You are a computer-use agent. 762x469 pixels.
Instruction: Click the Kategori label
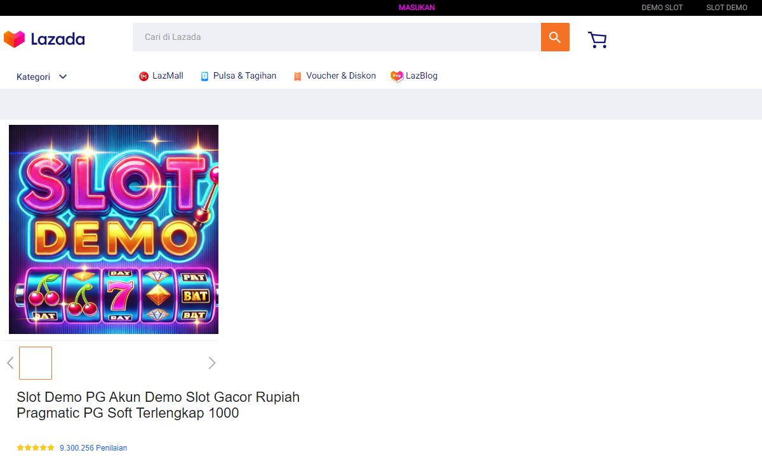point(33,77)
